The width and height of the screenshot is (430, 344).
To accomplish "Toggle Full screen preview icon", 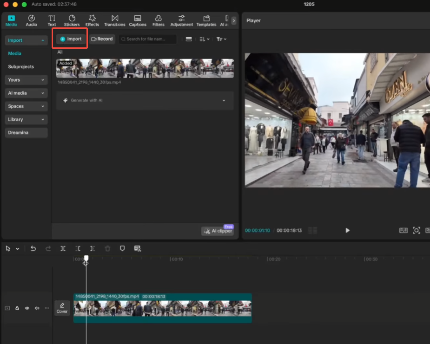I will pos(404,230).
